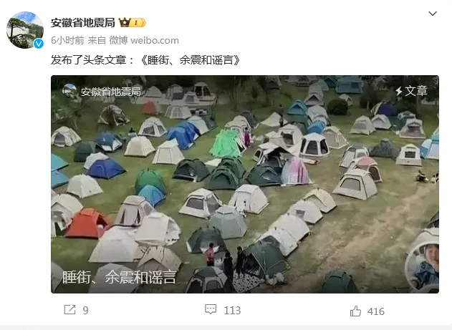The width and height of the screenshot is (452, 330).
Task: Click the crown membership level badge
Action: click(x=133, y=22)
